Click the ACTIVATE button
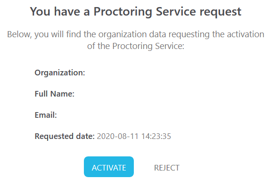 click(109, 167)
